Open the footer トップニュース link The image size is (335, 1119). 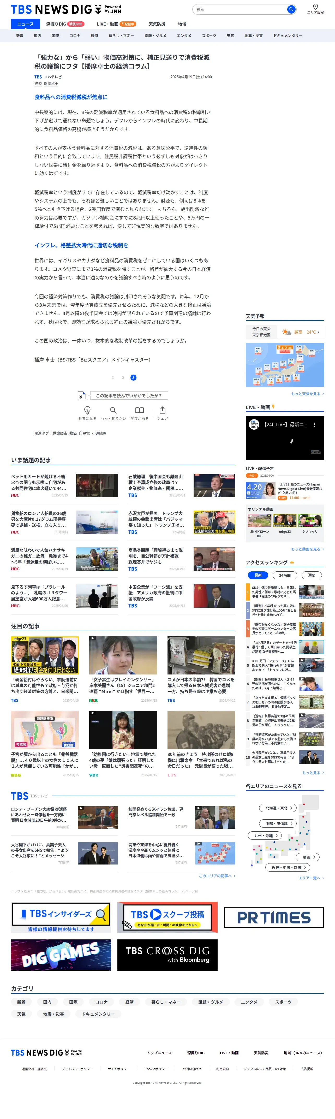pyautogui.click(x=159, y=1052)
